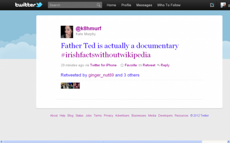Image resolution: width=230 pixels, height=143 pixels.
Task: Click the Favorite star icon
Action: pyautogui.click(x=122, y=65)
